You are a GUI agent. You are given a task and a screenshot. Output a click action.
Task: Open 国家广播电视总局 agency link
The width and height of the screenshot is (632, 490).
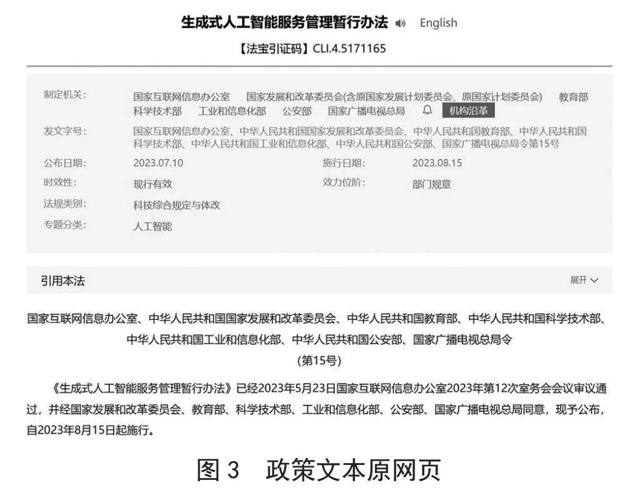[367, 111]
